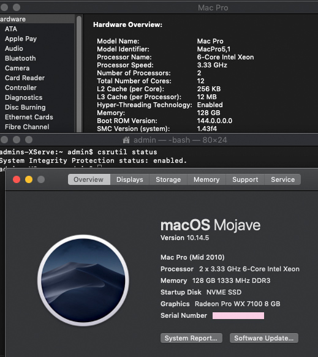Viewport: 318px width, 357px height.
Task: Select the Hardware category header in sidebar
Action: (x=37, y=19)
